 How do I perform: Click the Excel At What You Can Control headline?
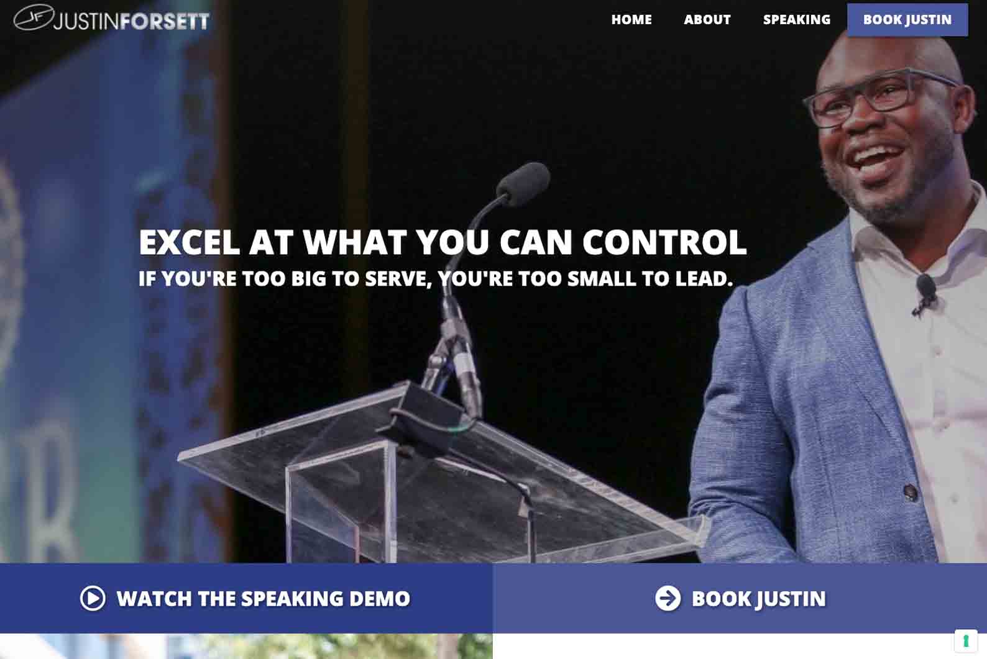click(x=443, y=242)
